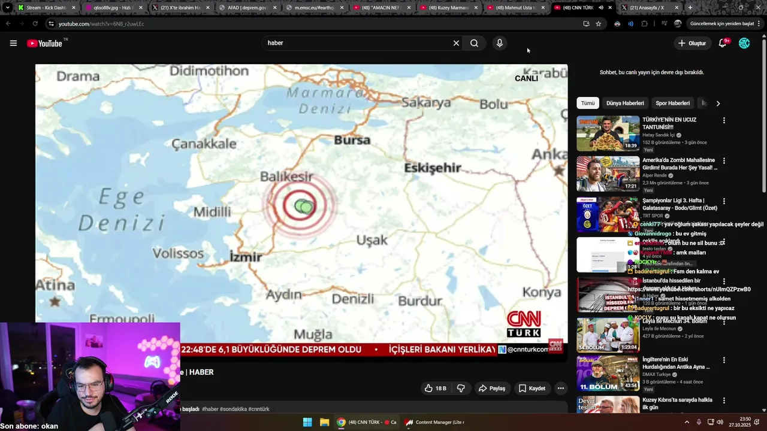Open YouTube notifications bell
The image size is (767, 431).
723,43
